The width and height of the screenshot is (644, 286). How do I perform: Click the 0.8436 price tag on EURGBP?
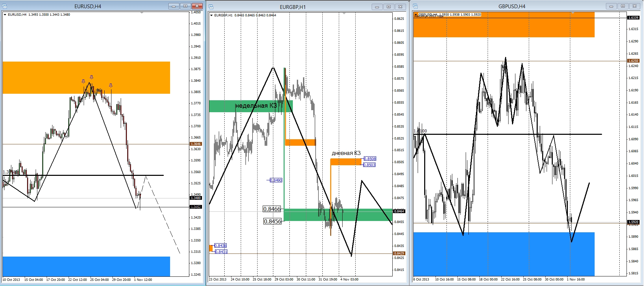point(220,246)
